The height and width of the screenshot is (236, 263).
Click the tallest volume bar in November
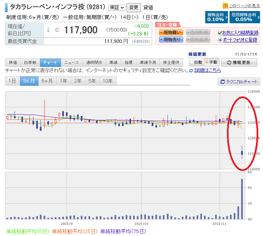(x=242, y=199)
